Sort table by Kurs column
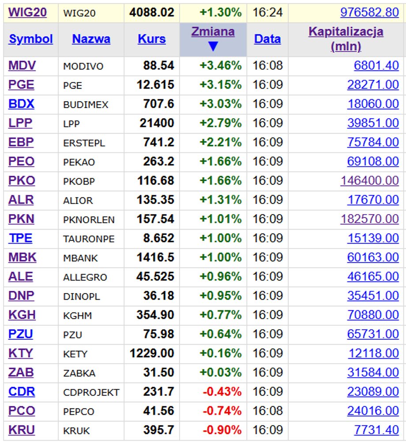 (152, 39)
